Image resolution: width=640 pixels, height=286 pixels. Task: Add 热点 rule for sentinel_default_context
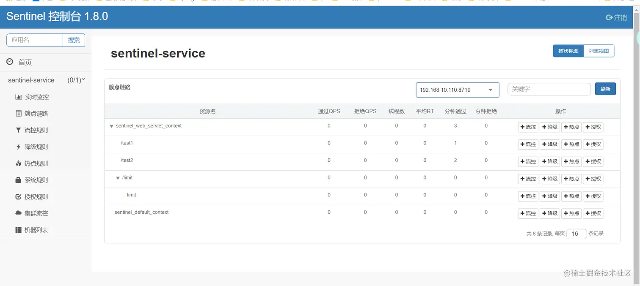point(571,214)
